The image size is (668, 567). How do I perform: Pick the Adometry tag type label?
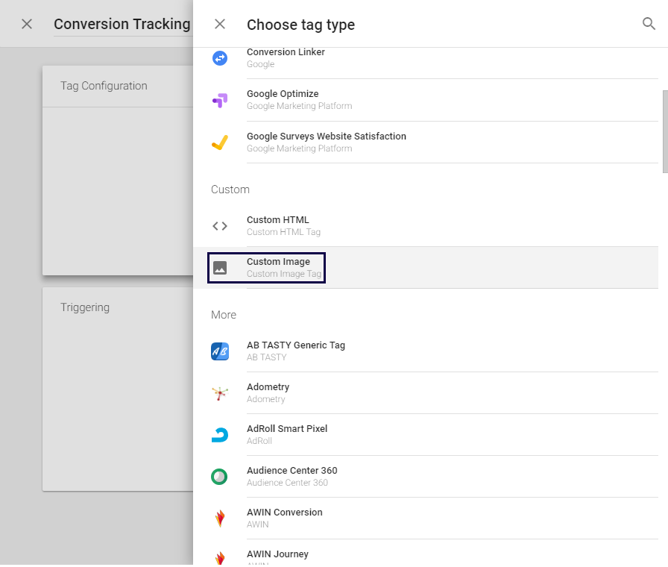click(x=268, y=387)
